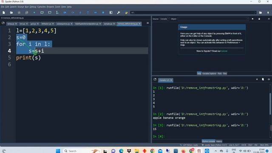Click the Save all files icon
The width and height of the screenshot is (272, 153).
coord(26,12)
